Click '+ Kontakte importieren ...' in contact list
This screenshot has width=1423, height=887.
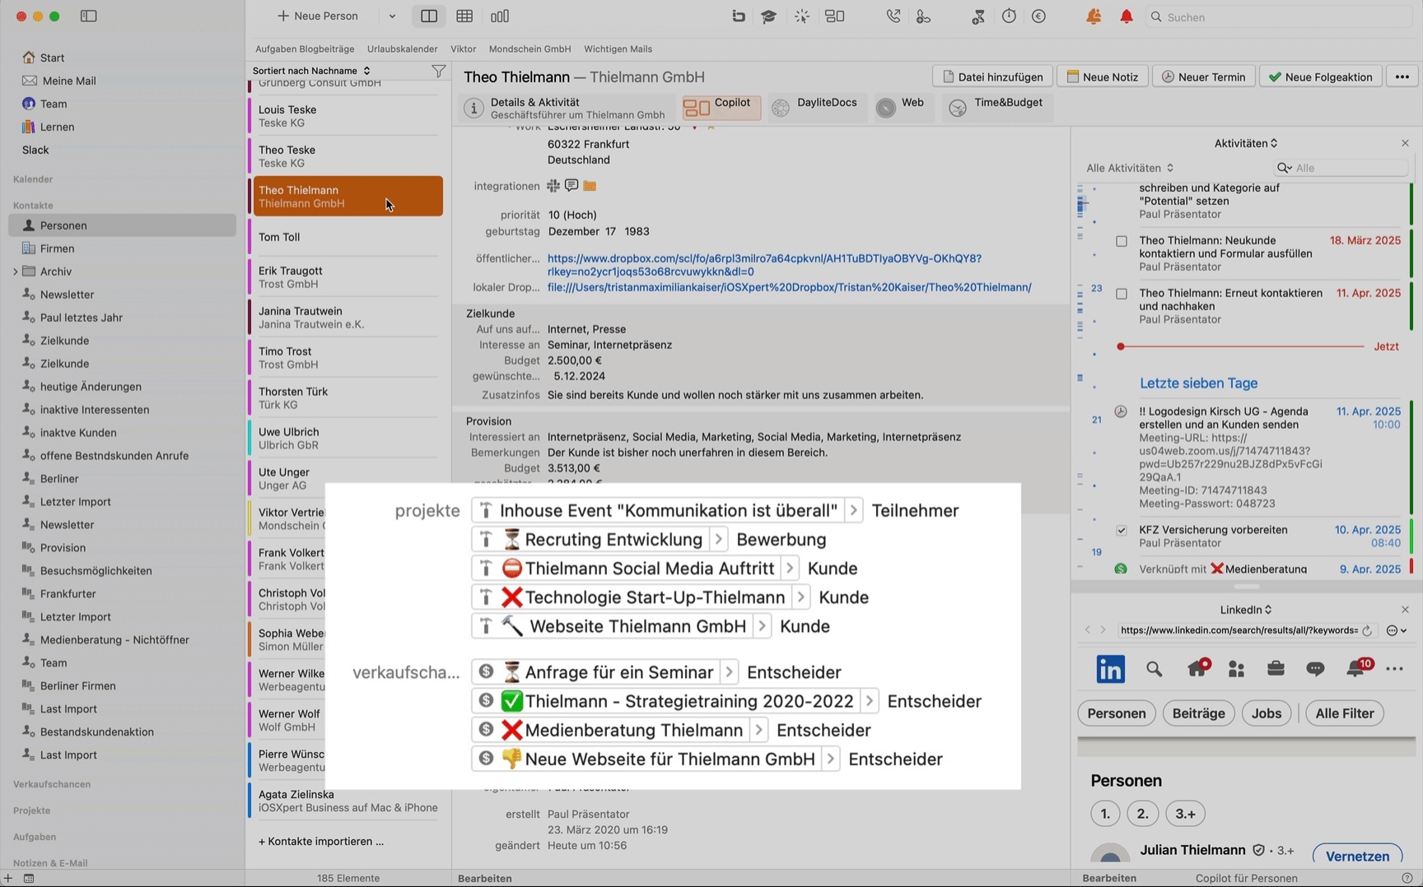pyautogui.click(x=321, y=842)
